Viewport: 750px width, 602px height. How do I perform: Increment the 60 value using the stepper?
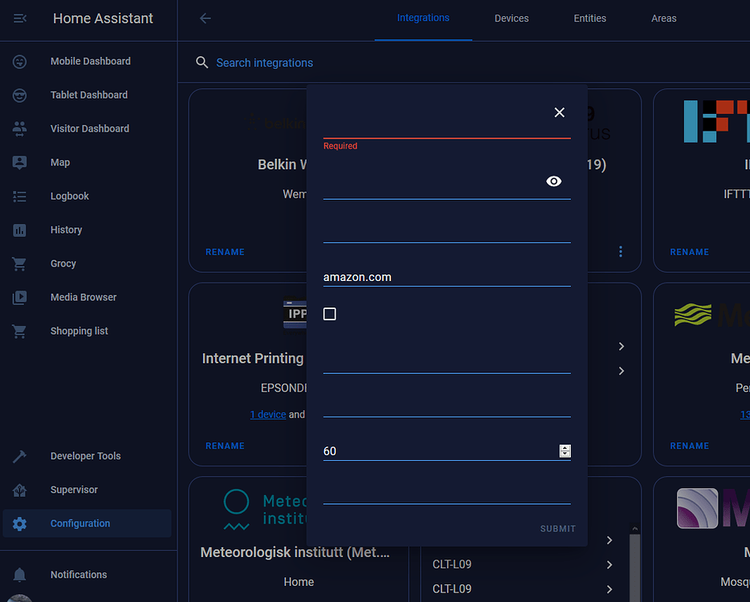click(x=565, y=447)
